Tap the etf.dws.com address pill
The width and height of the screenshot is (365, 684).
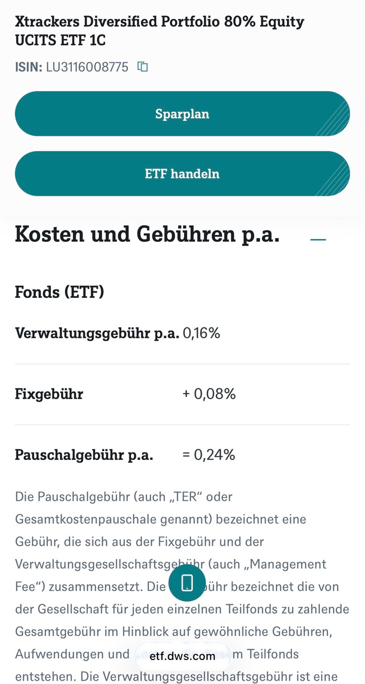tap(182, 656)
